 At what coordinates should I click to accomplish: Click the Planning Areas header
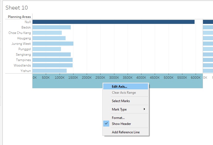(19, 17)
